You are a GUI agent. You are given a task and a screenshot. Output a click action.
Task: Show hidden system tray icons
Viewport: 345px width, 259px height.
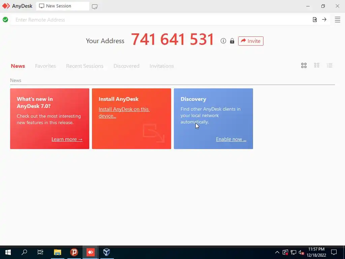click(x=277, y=252)
